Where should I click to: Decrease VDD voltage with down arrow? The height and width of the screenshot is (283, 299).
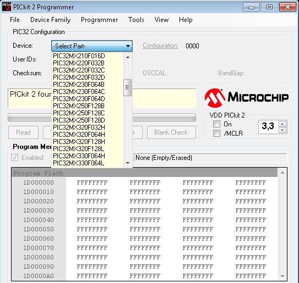click(282, 130)
